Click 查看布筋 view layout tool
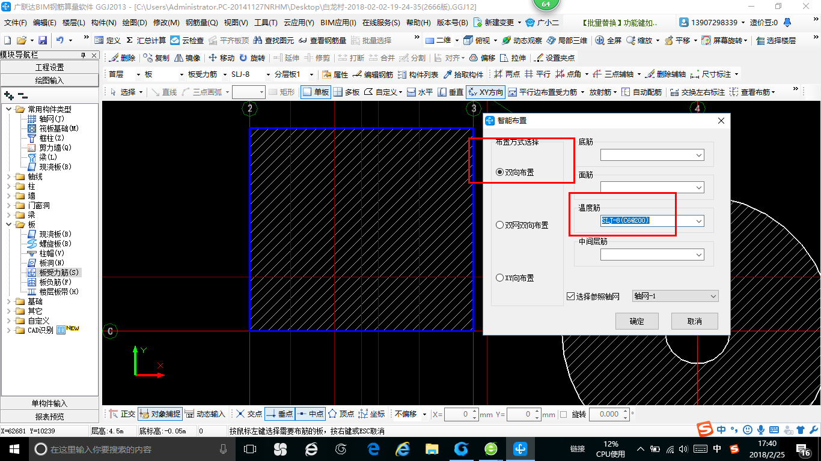Viewport: 821px width, 461px height. [752, 92]
